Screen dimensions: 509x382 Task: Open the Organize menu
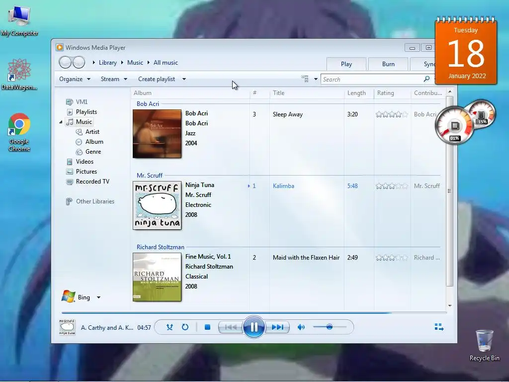[x=75, y=79]
